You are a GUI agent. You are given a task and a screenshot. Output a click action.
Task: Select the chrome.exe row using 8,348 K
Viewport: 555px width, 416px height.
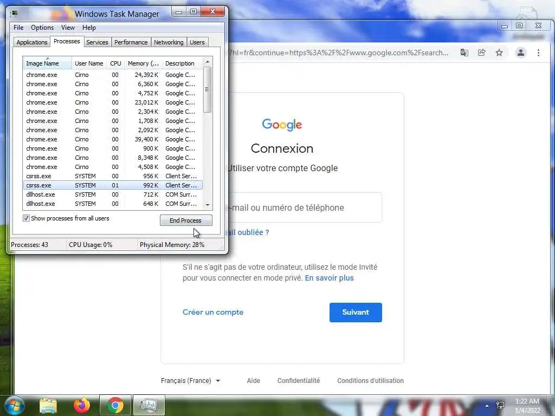[x=113, y=158]
